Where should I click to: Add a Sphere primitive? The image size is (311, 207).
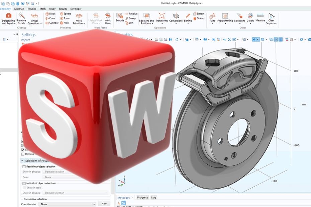66,14
